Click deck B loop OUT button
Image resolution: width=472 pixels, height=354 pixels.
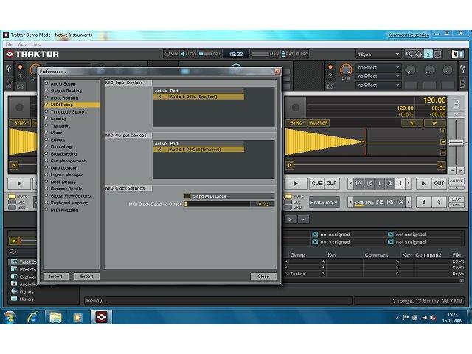tap(439, 184)
